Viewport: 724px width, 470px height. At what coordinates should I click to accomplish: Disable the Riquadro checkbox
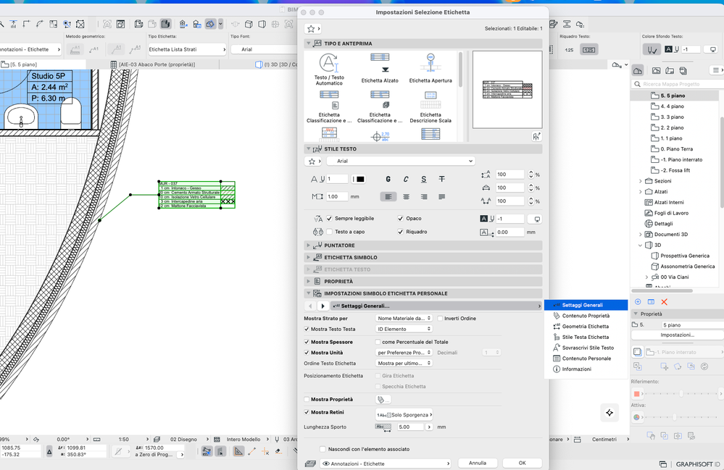pyautogui.click(x=400, y=232)
